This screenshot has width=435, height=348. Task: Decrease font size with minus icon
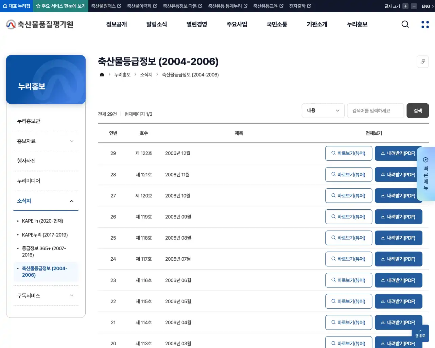click(x=414, y=6)
